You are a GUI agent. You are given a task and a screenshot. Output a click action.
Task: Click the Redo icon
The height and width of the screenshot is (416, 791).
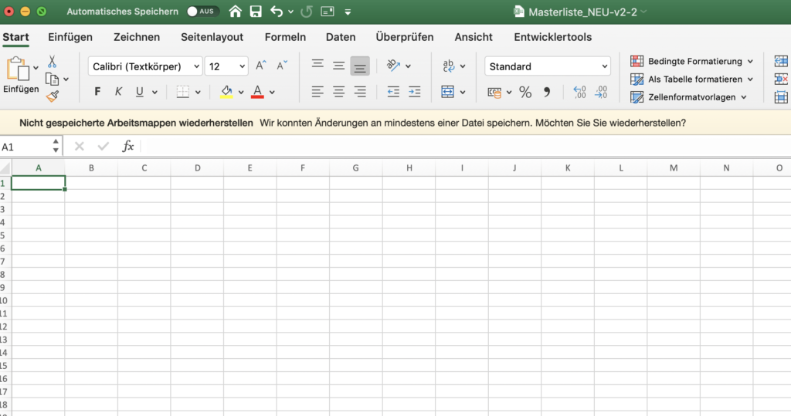[x=306, y=11]
